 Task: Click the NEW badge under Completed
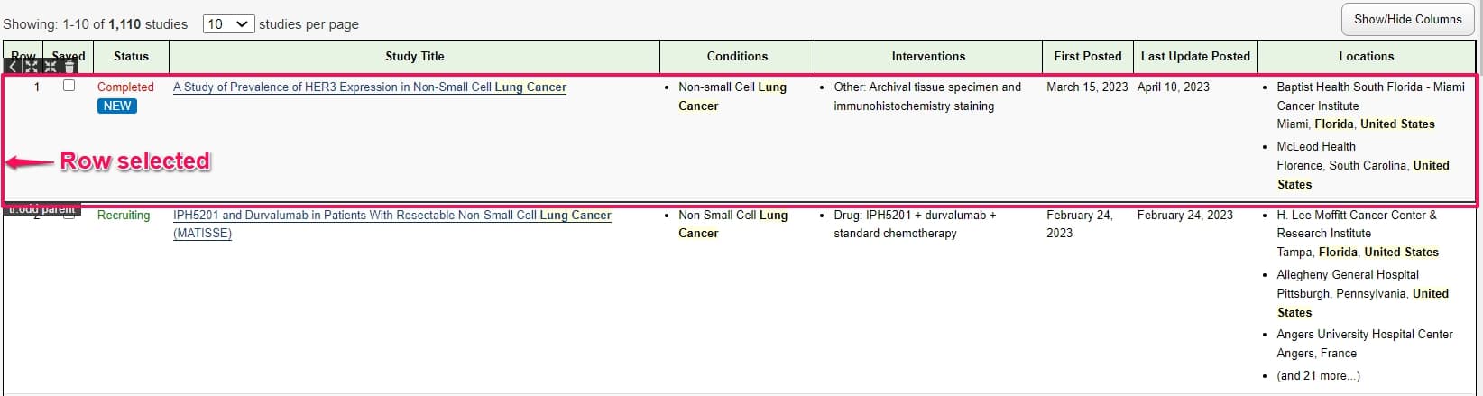117,106
